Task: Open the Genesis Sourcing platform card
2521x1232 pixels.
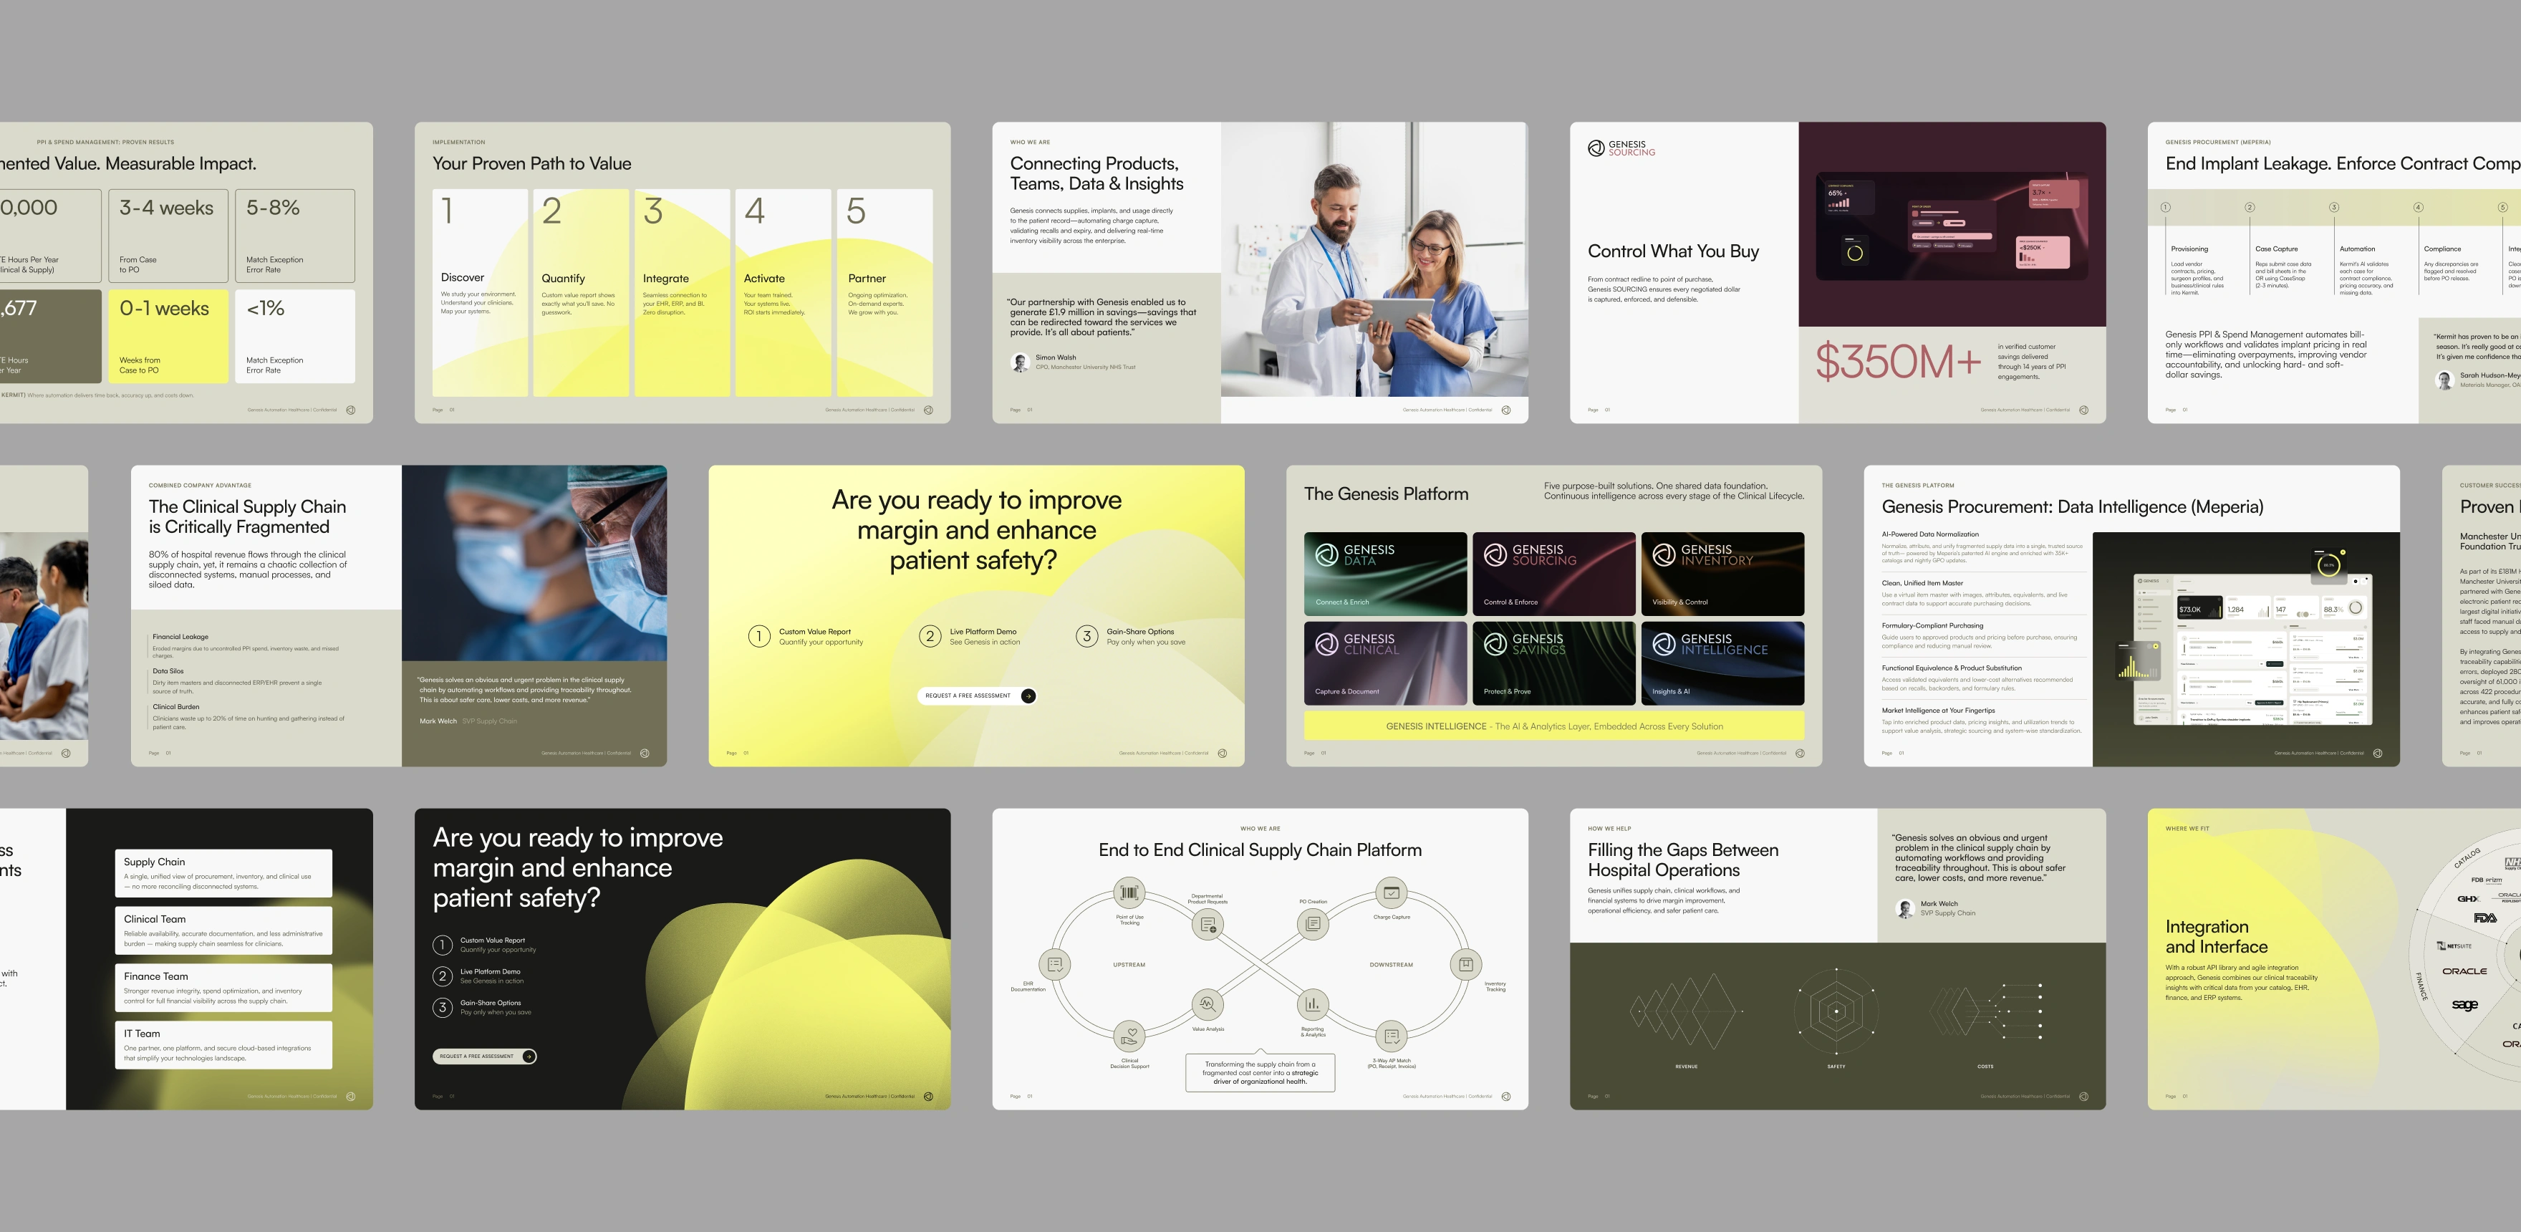Action: click(x=1554, y=574)
